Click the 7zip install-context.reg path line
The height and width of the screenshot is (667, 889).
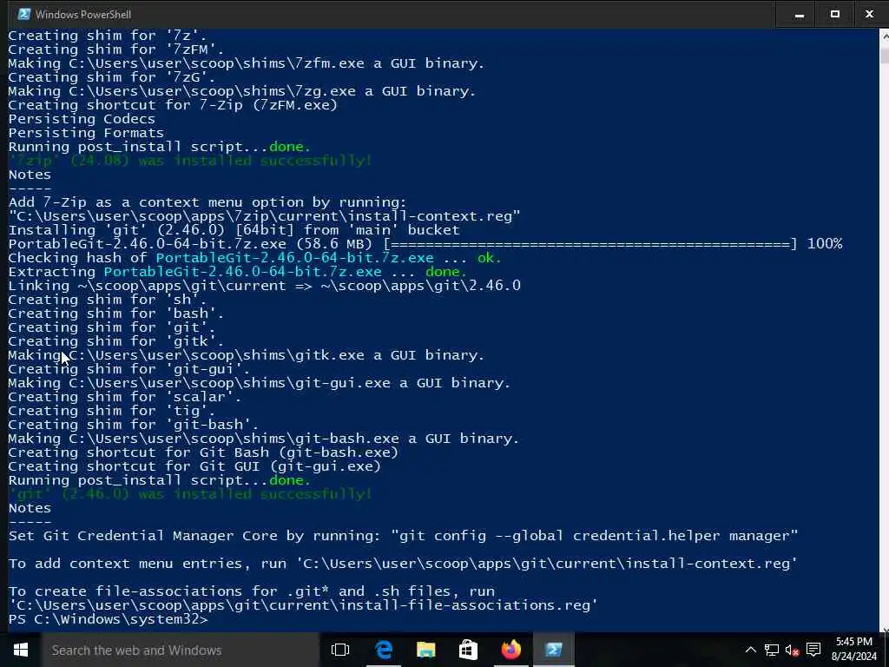pos(264,216)
